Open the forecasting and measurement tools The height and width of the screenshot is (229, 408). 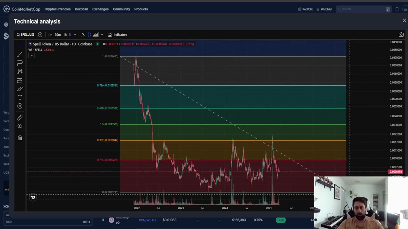pos(20,80)
